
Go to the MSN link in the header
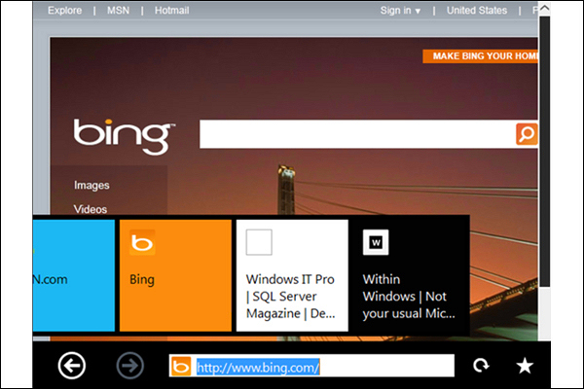tap(119, 11)
